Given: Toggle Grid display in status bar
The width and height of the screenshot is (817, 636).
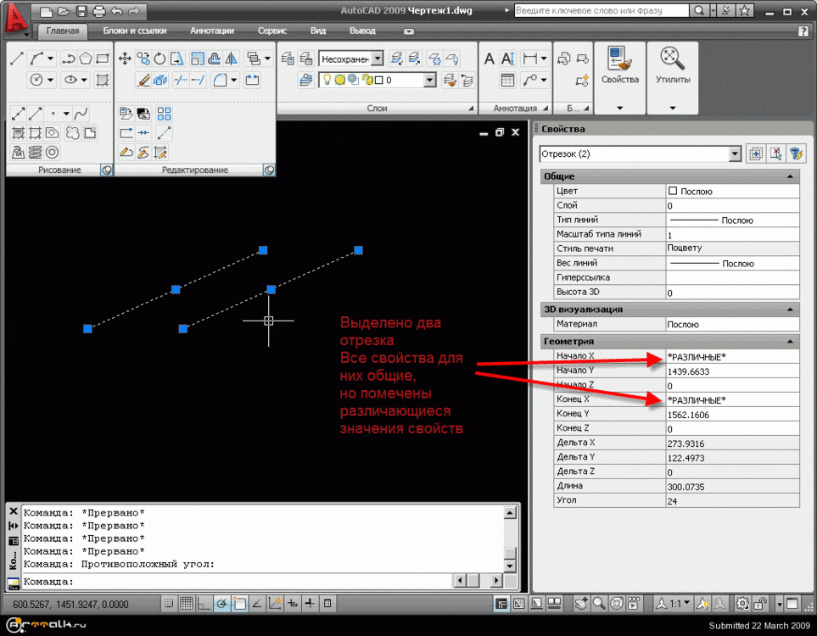Looking at the screenshot, I should click(x=186, y=604).
